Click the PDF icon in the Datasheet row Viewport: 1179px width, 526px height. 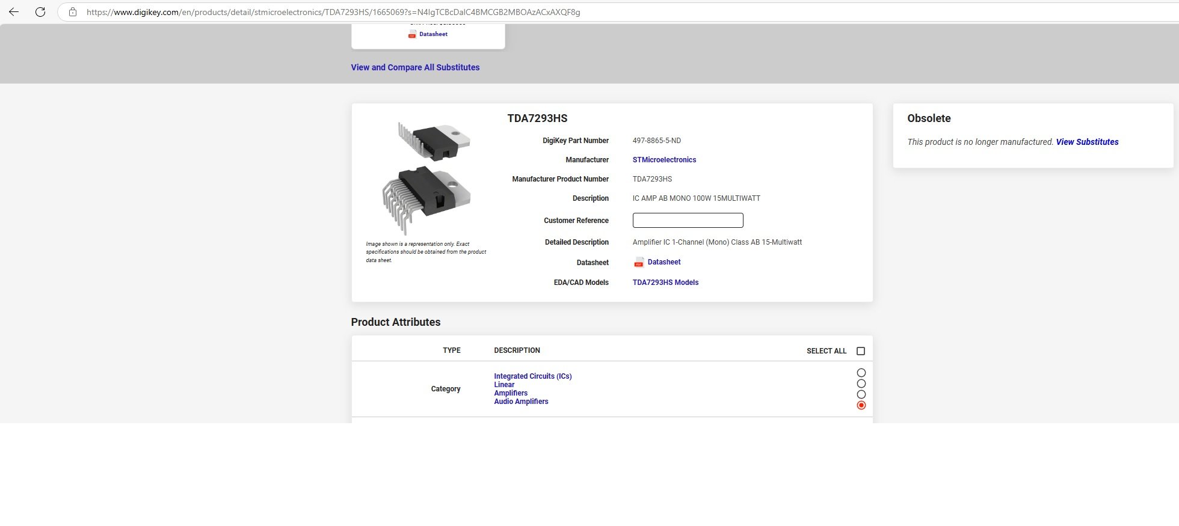639,262
